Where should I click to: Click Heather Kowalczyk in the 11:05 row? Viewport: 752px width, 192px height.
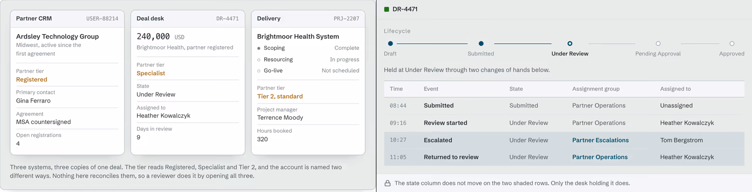[687, 157]
